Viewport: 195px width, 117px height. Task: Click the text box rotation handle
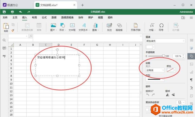coord(57,50)
